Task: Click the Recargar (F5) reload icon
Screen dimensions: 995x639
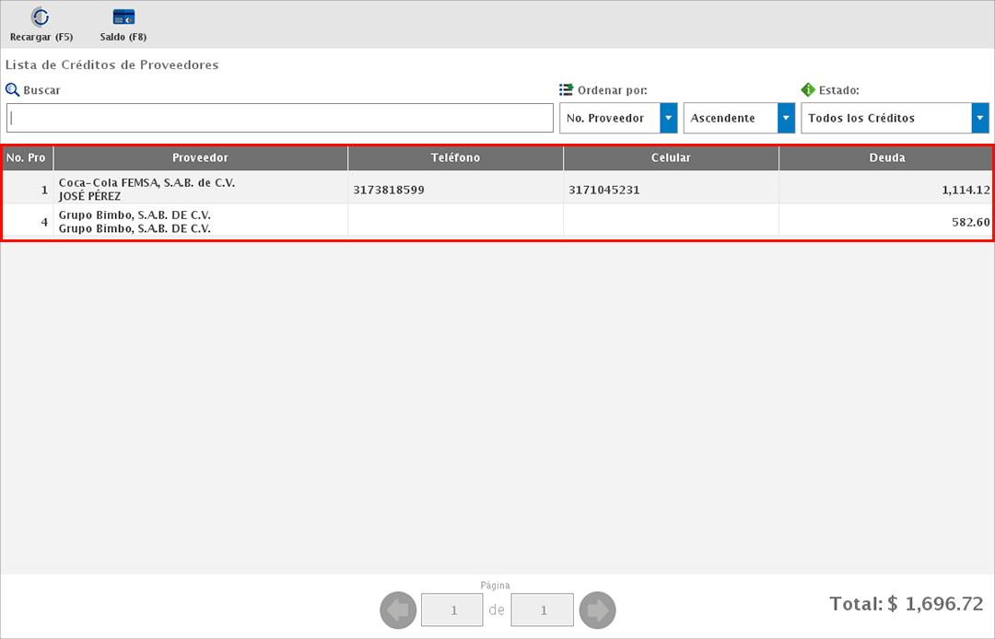Action: (x=41, y=17)
